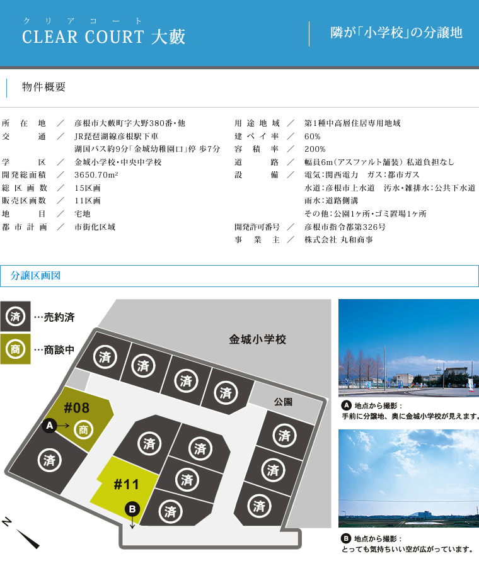
Task: Click the CLEAR COURT 大藪 title
Action: 104,37
